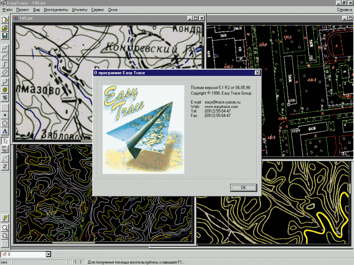Open the Файл menu

tap(7, 10)
